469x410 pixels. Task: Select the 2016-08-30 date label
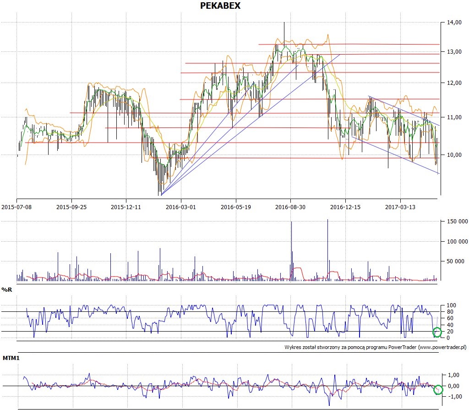click(x=290, y=207)
